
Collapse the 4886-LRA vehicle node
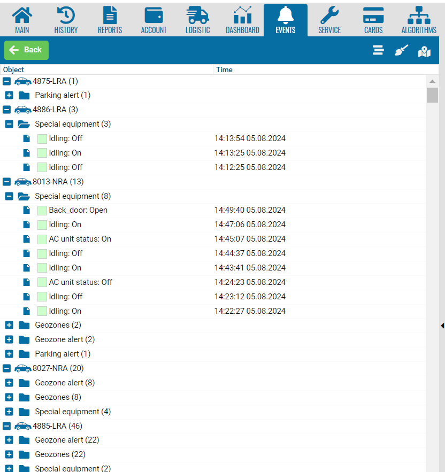point(7,110)
